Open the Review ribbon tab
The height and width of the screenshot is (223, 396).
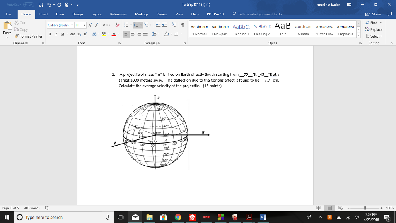(x=162, y=14)
